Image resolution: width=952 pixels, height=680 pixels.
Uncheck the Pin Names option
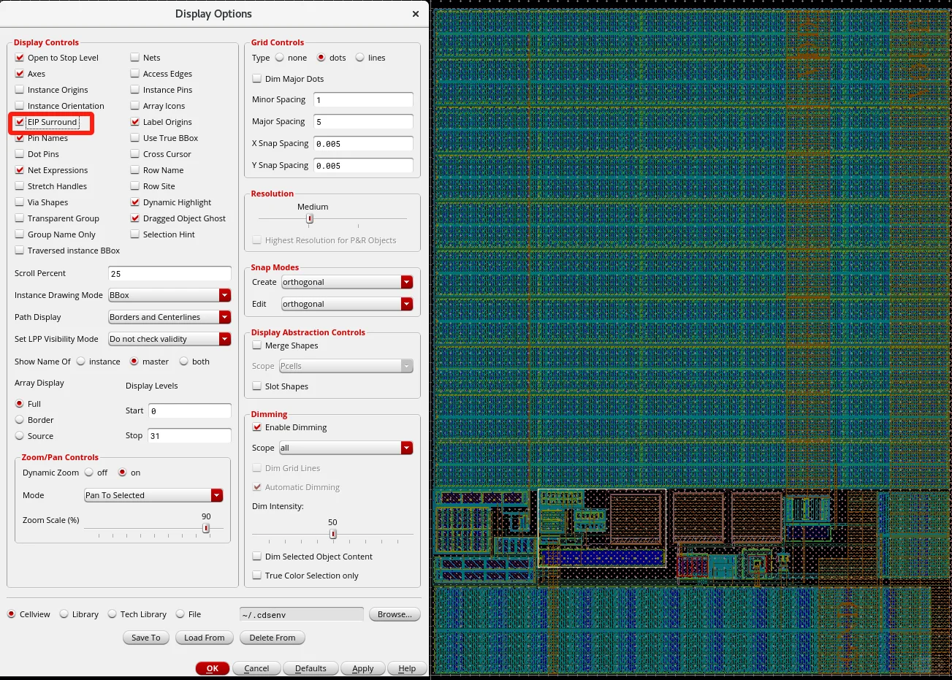(x=20, y=138)
